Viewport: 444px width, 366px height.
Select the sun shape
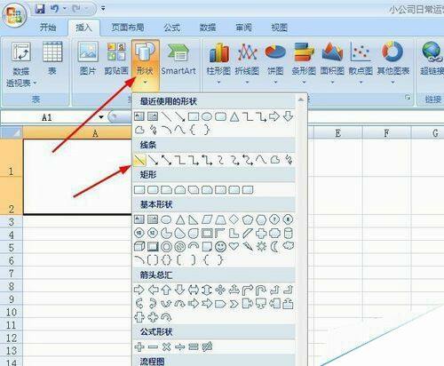[261, 246]
